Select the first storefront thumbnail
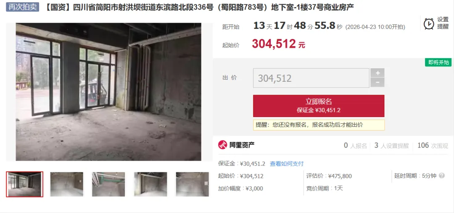454x213 pixels. click(x=25, y=184)
